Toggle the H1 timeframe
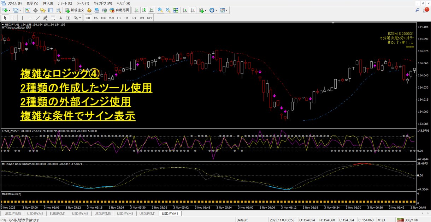The image size is (431, 222). [119, 18]
